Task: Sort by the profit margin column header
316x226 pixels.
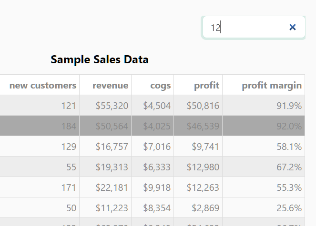Action: (272, 85)
